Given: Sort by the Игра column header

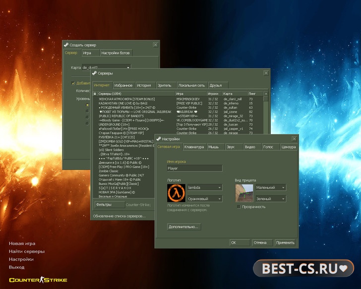Looking at the screenshot, I should [x=190, y=93].
